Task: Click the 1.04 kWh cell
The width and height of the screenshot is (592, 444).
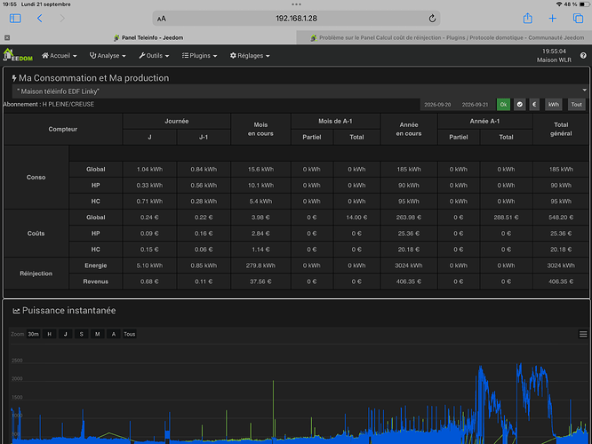Action: pyautogui.click(x=149, y=170)
